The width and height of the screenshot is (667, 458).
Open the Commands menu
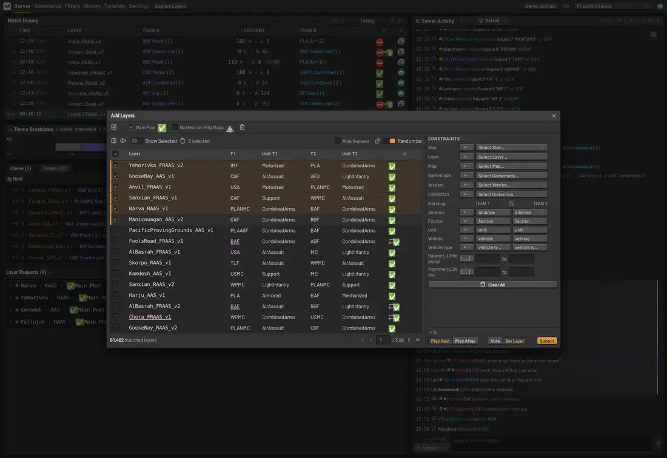[x=48, y=6]
